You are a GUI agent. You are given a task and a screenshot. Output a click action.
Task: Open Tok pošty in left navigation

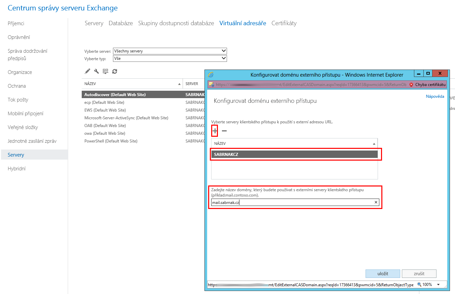[x=18, y=100]
